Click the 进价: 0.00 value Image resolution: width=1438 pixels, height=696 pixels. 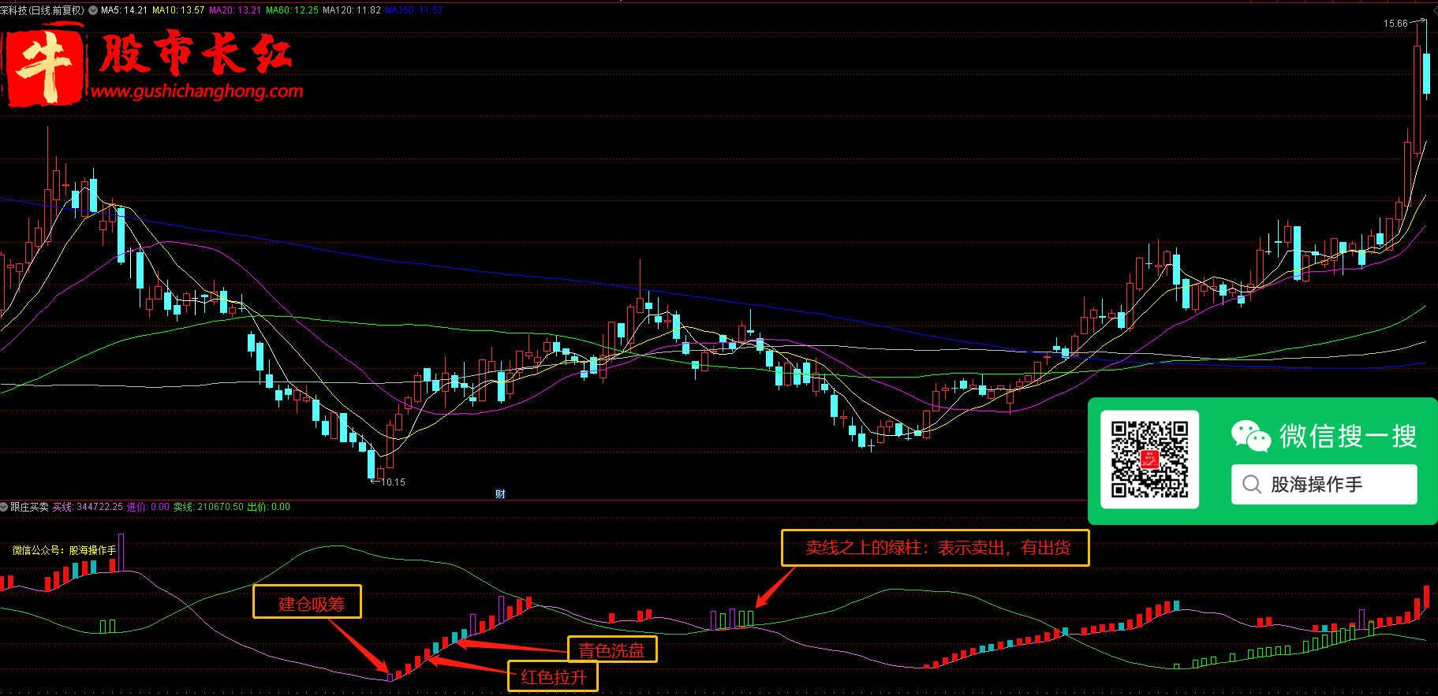[x=148, y=507]
